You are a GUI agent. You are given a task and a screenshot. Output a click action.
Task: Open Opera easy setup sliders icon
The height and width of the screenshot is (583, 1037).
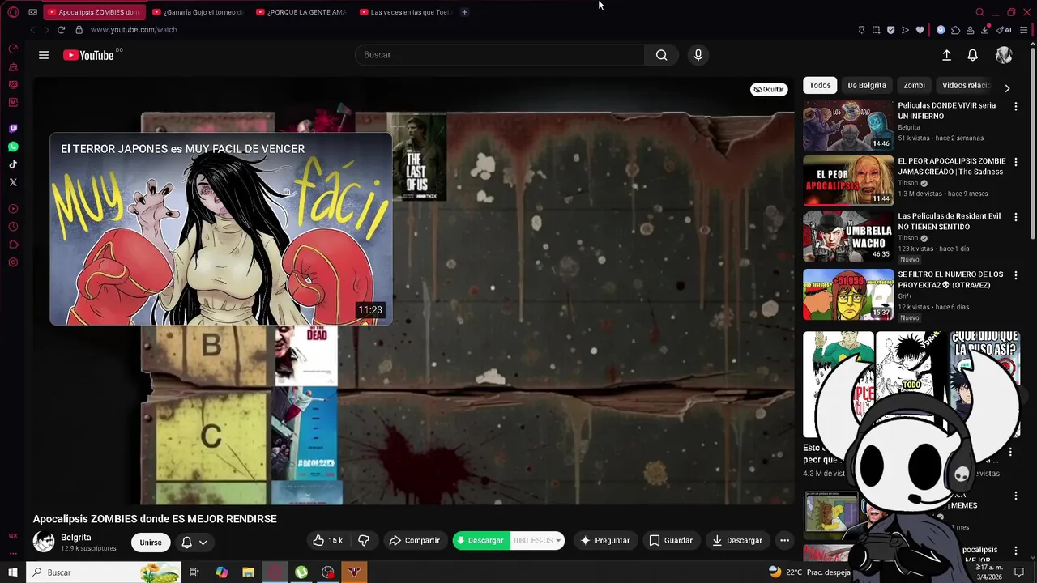1024,30
